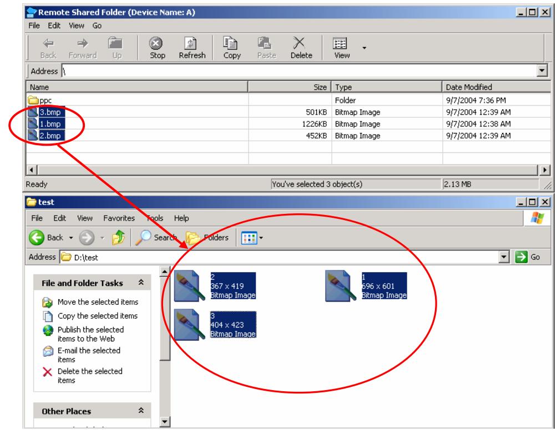The width and height of the screenshot is (557, 430).
Task: Click green Back button in test window
Action: [x=46, y=238]
